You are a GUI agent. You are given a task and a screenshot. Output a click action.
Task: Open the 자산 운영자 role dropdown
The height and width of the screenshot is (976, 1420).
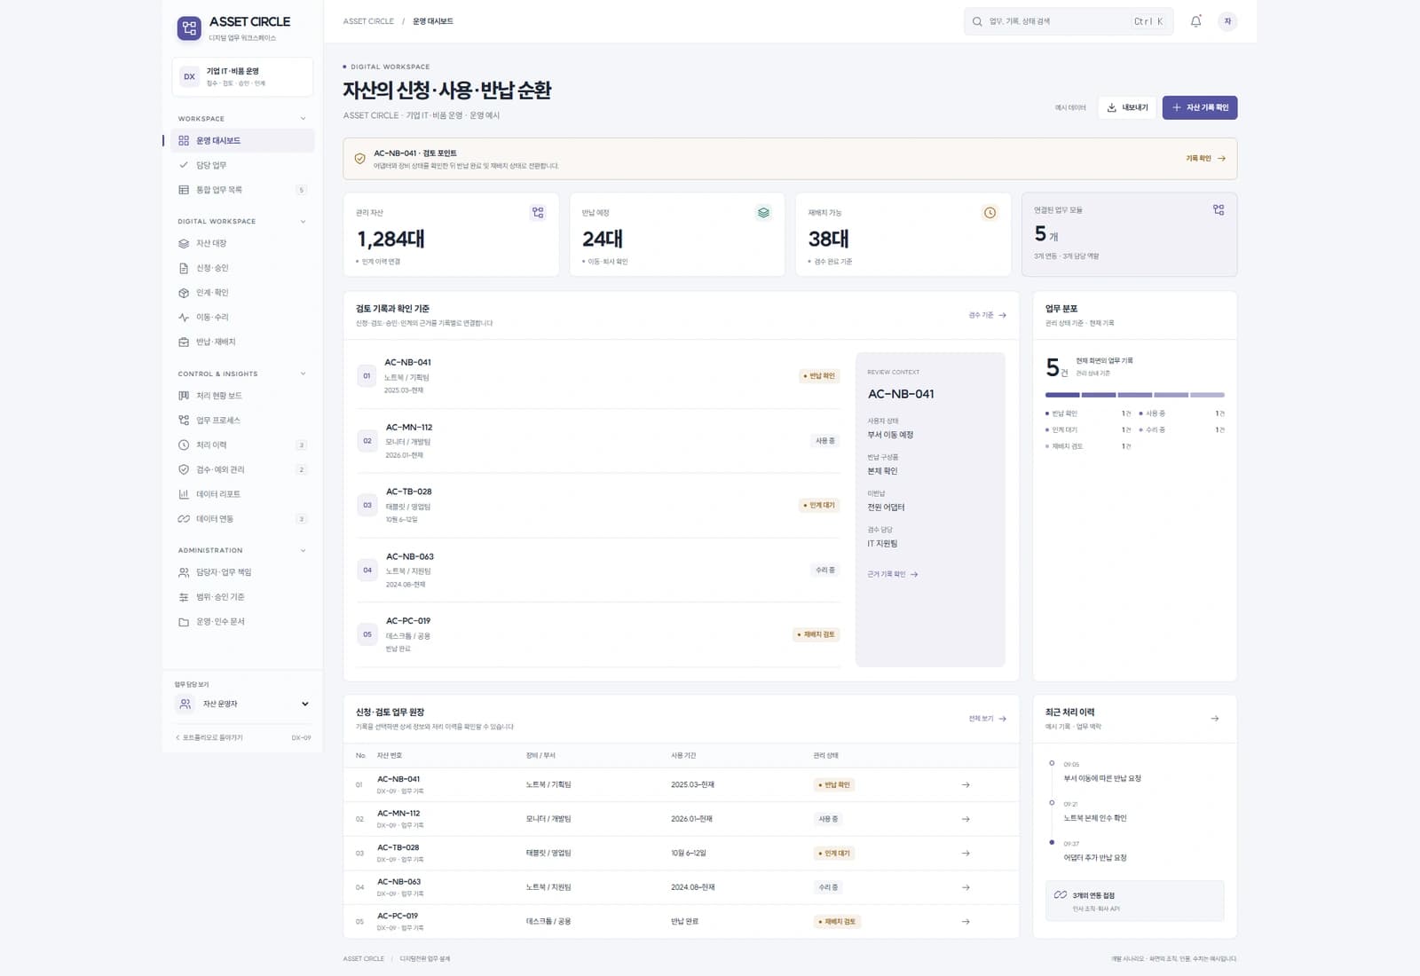(242, 704)
